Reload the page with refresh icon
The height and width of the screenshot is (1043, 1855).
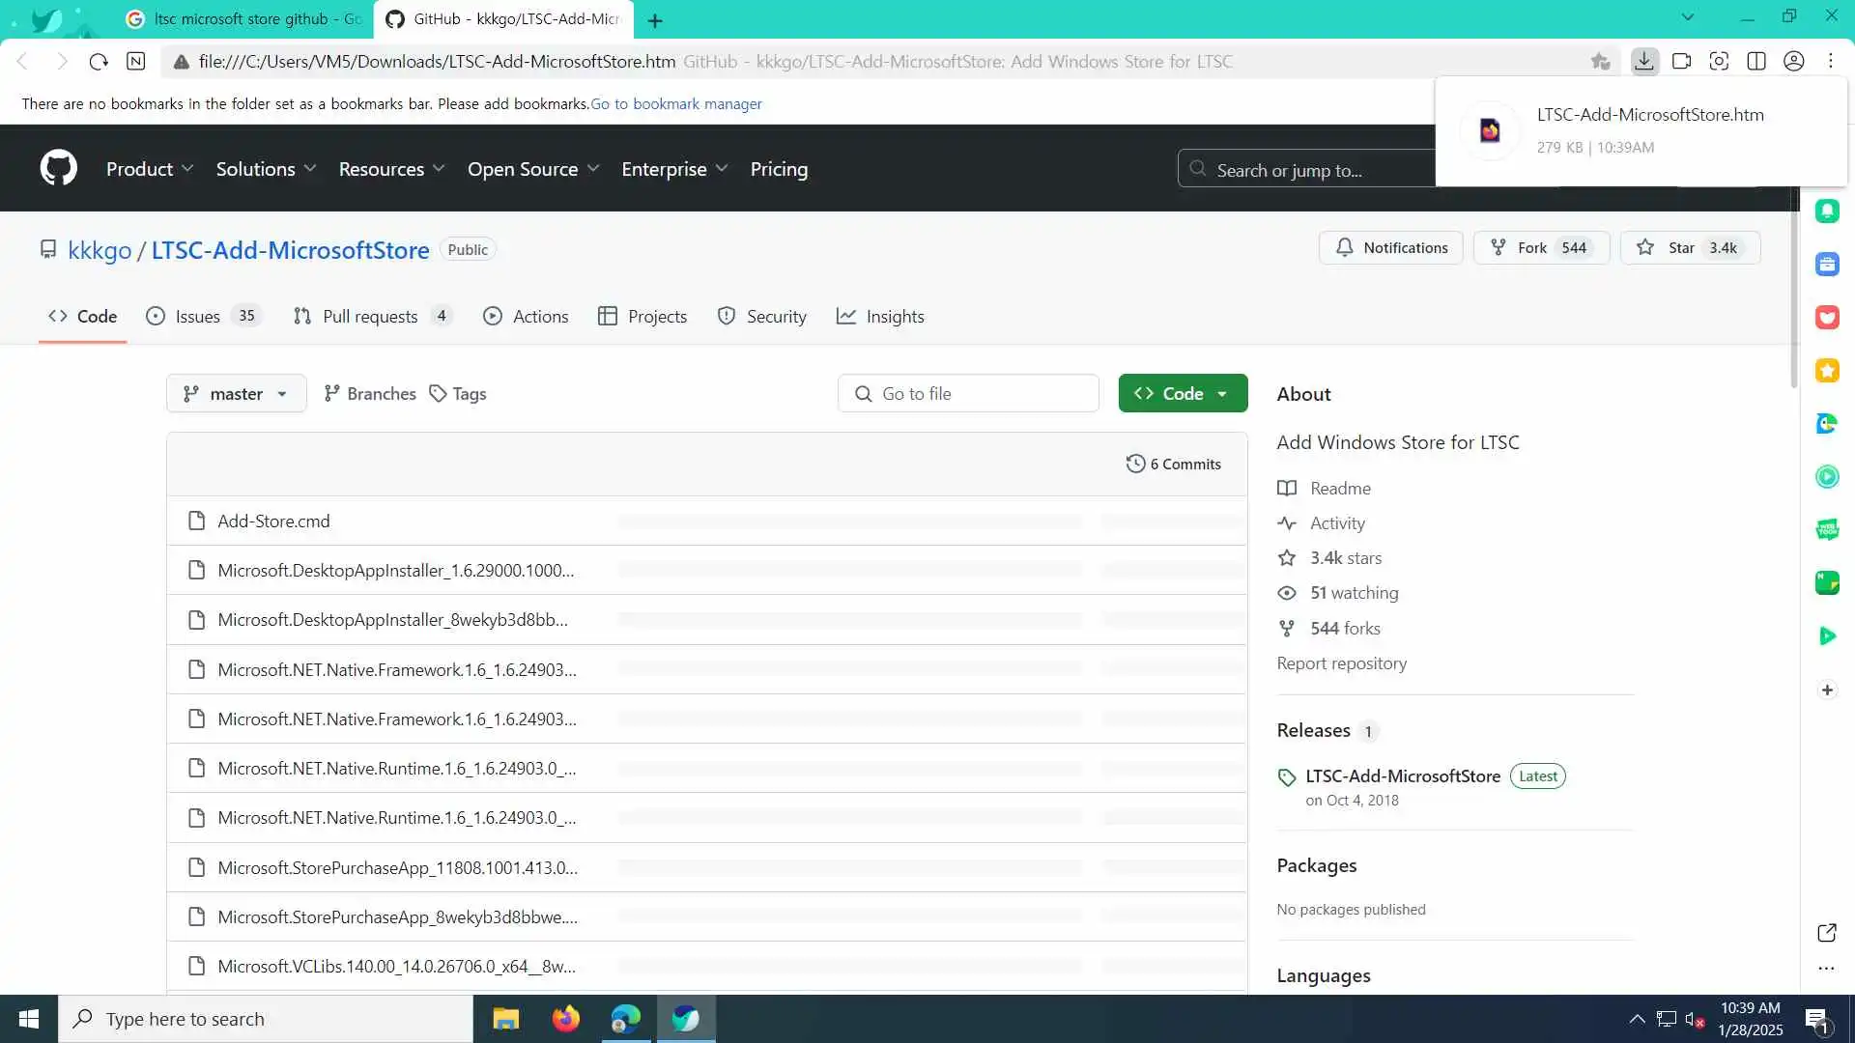pyautogui.click(x=99, y=61)
